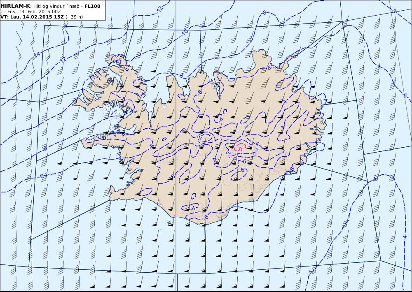Click the 'VT: Lau. 14.02.2015 15Z' valid time

tap(32, 17)
